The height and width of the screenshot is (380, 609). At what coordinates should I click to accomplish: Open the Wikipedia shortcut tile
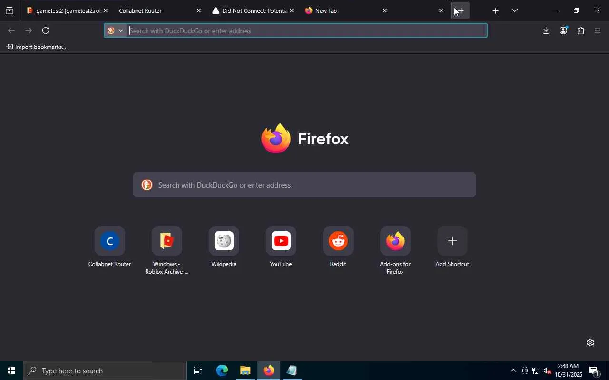(224, 247)
